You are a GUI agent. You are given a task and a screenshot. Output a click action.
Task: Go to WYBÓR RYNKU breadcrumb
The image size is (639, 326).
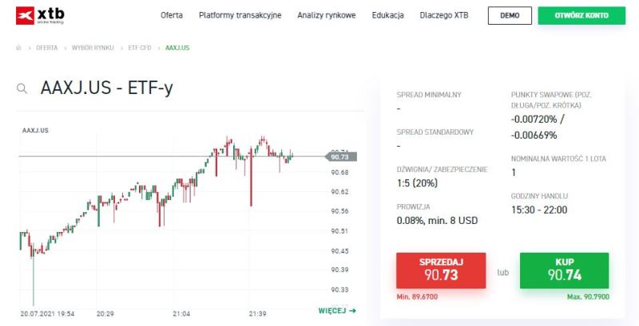click(93, 48)
